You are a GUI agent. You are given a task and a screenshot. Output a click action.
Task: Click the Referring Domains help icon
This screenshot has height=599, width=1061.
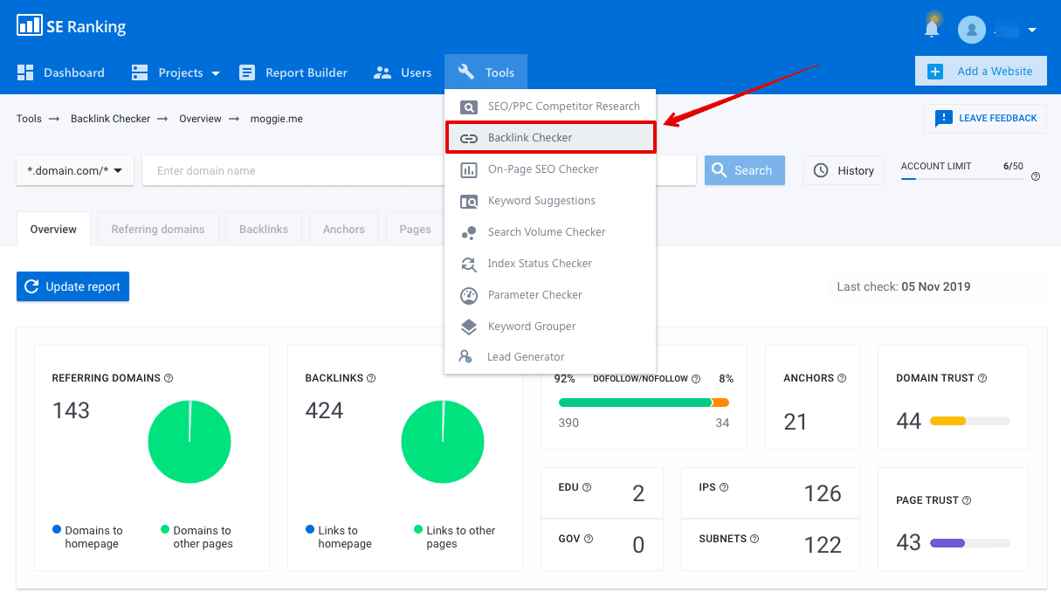pos(169,378)
